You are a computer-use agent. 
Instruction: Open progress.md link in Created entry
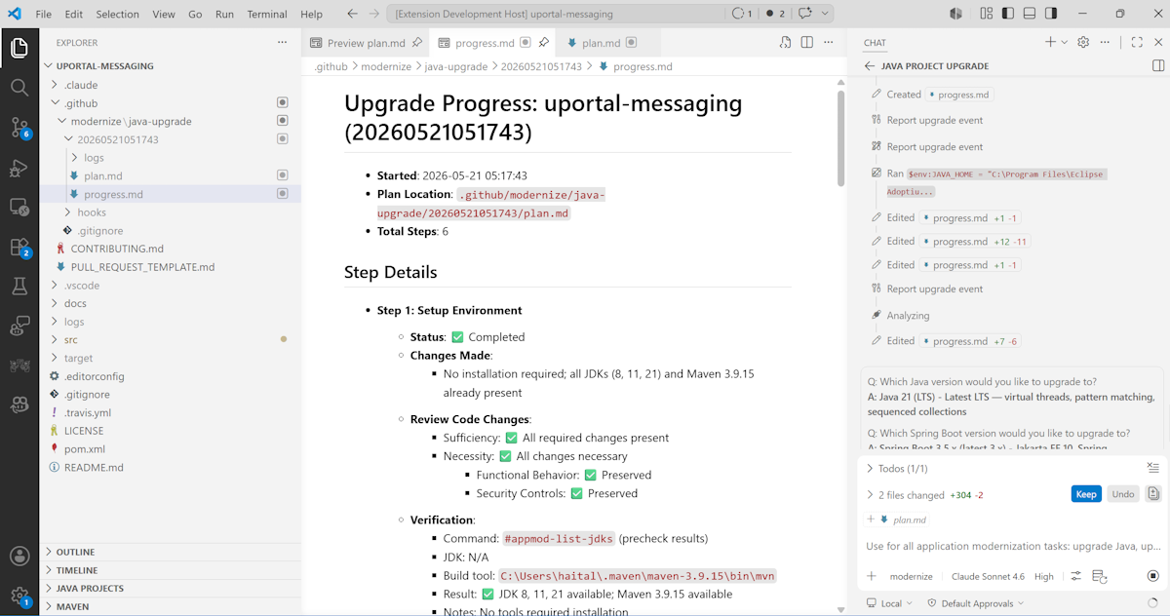[x=959, y=95]
